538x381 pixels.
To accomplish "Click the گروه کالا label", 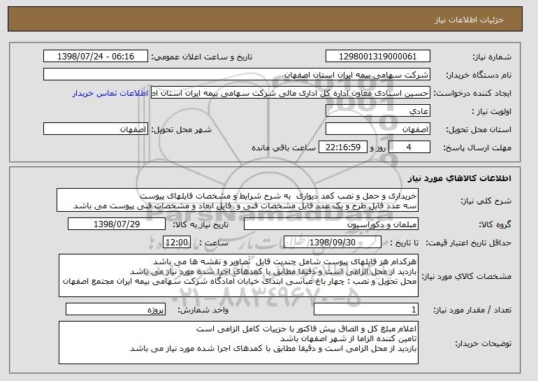I will (495, 224).
